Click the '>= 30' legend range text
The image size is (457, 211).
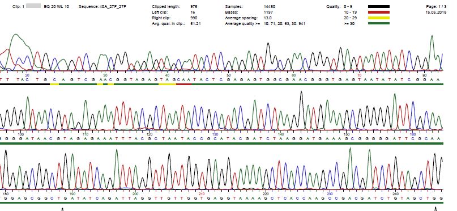coord(349,24)
